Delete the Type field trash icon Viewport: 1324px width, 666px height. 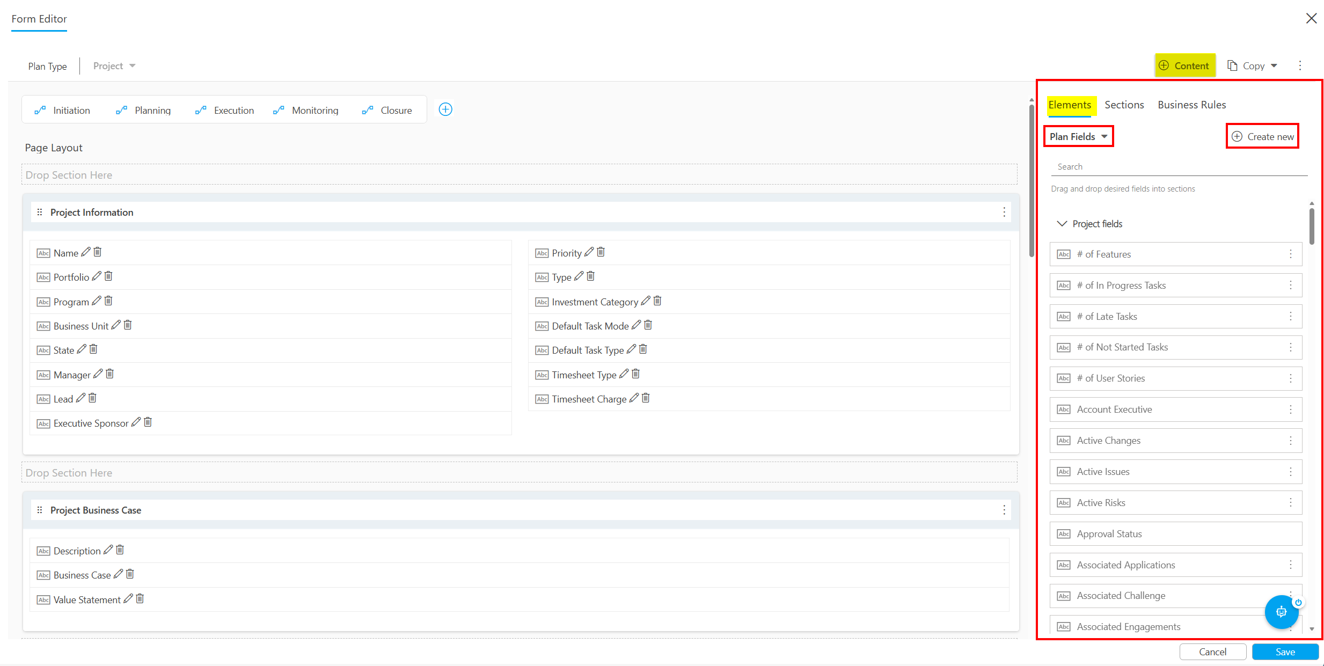591,276
